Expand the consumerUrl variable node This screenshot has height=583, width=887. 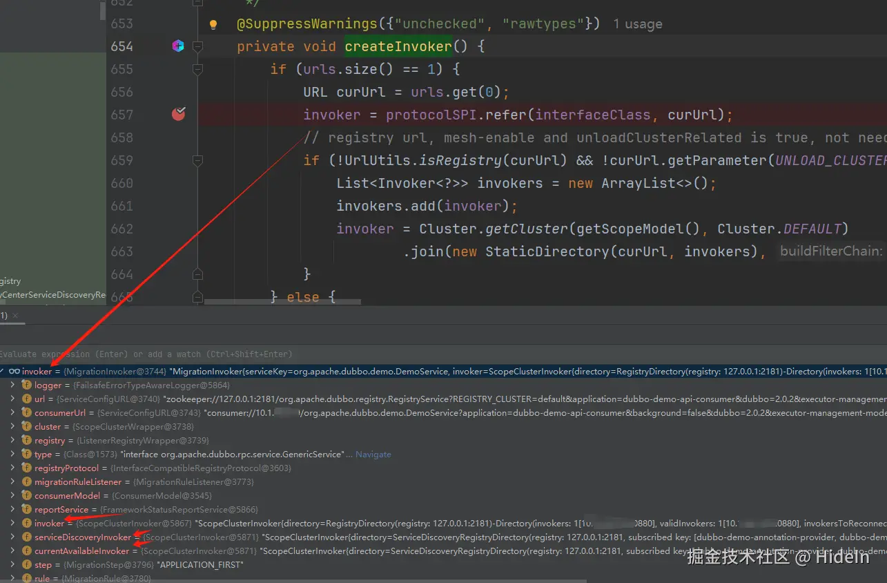[x=12, y=413]
